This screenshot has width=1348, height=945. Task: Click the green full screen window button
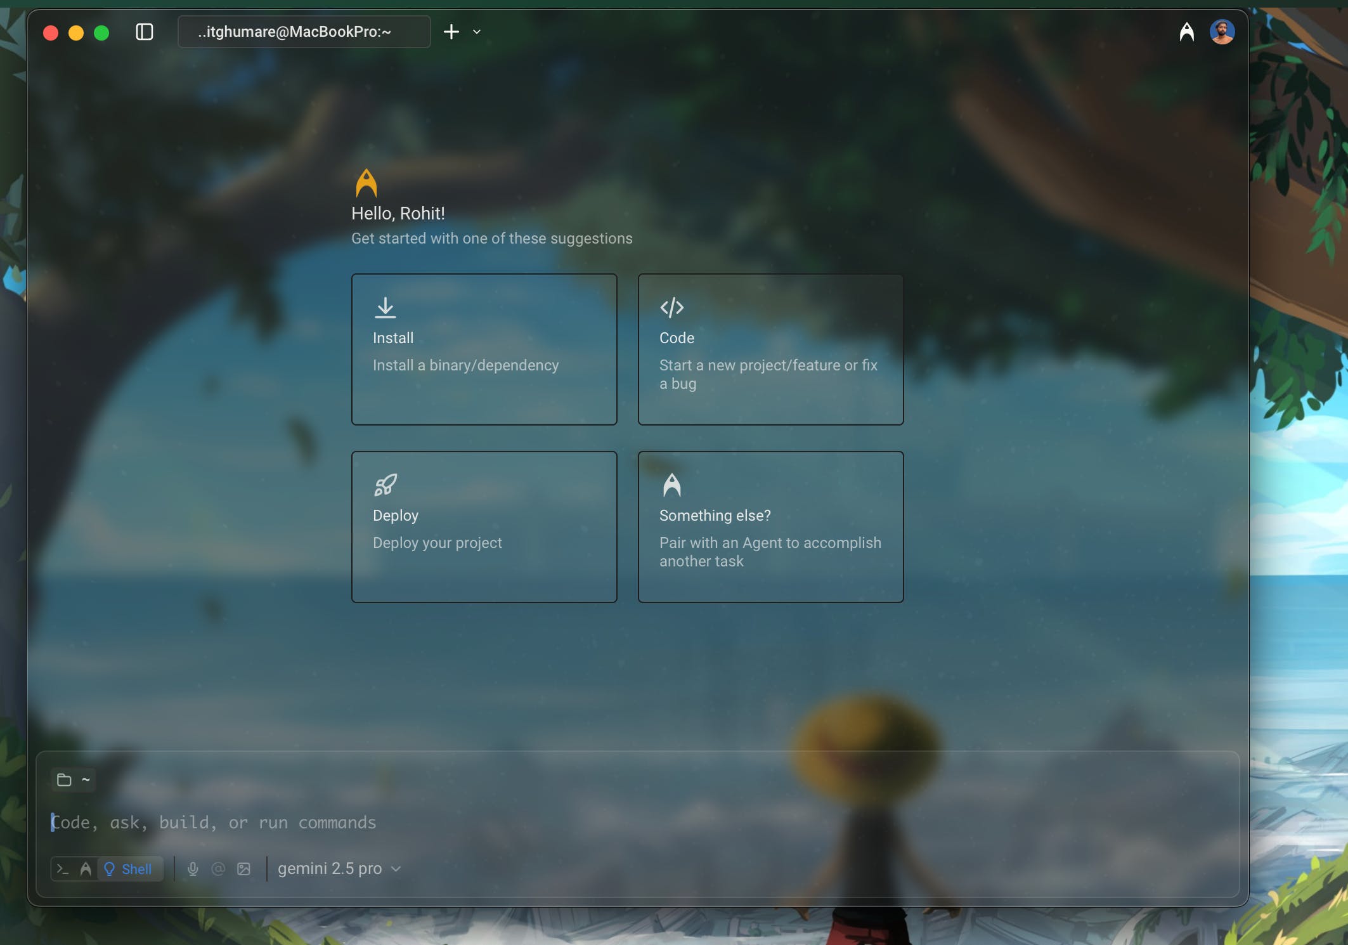click(101, 32)
